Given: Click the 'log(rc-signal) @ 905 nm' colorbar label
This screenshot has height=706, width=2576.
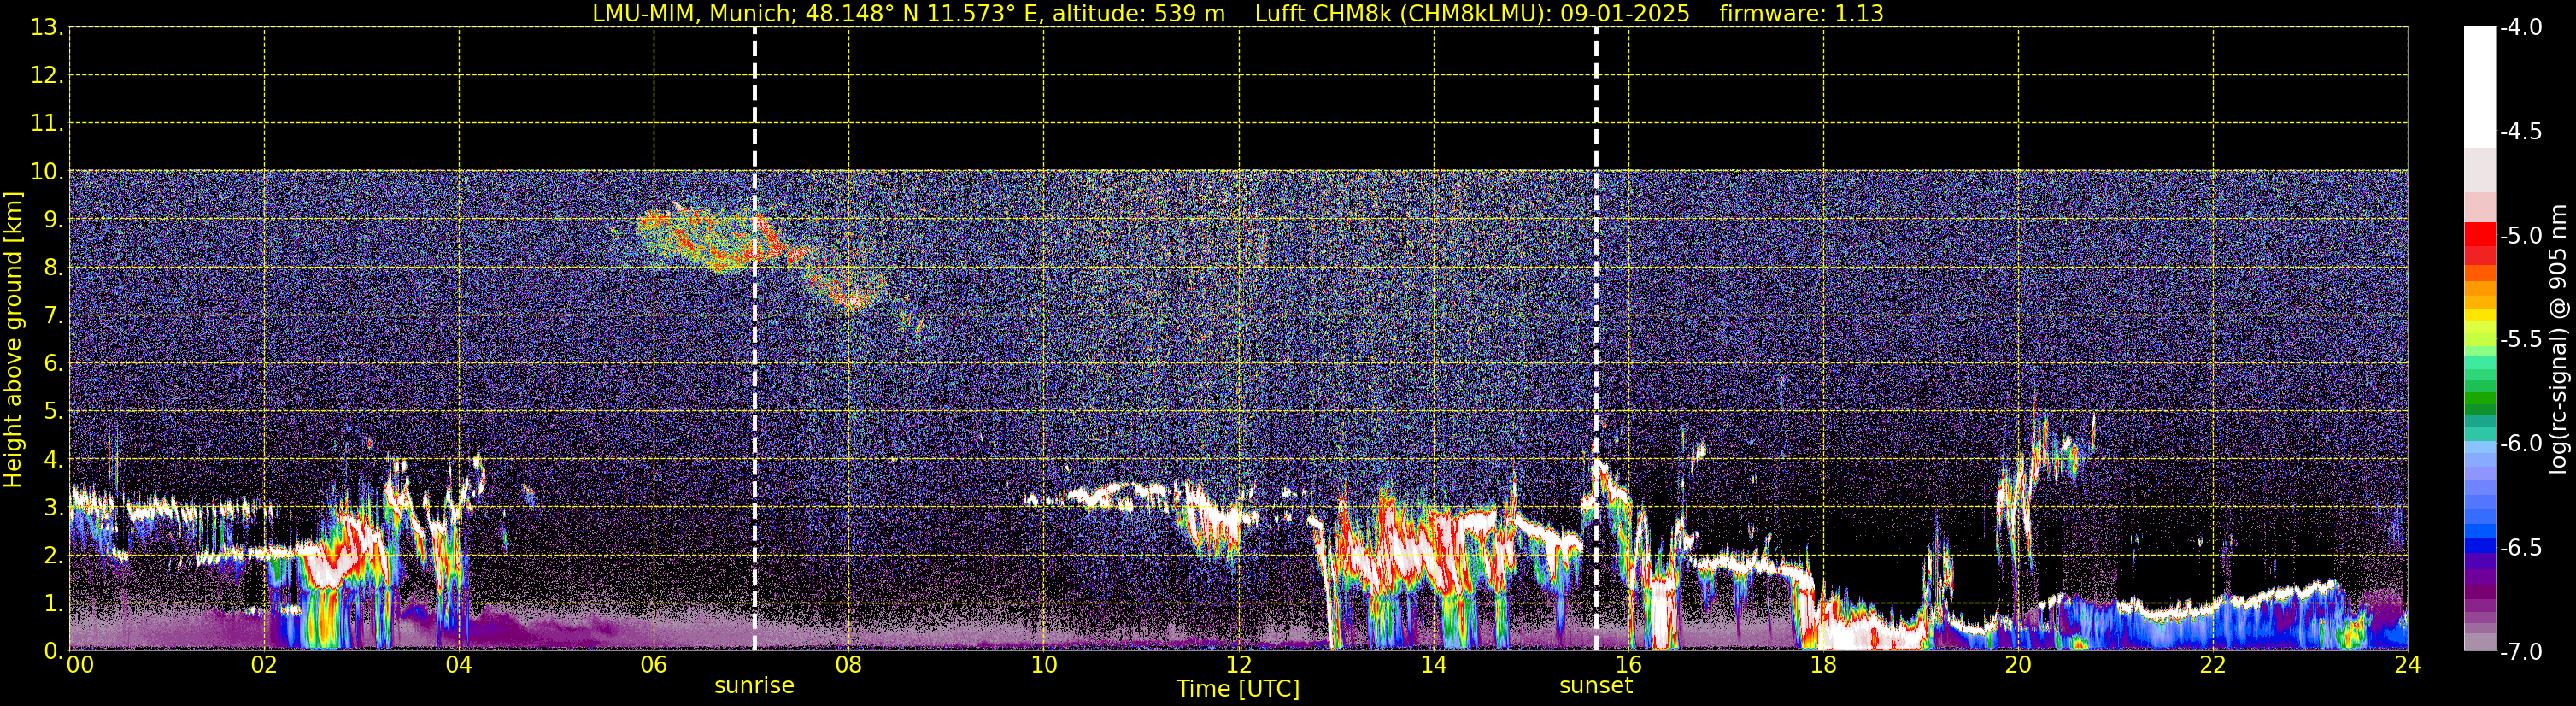Looking at the screenshot, I should 2558,339.
